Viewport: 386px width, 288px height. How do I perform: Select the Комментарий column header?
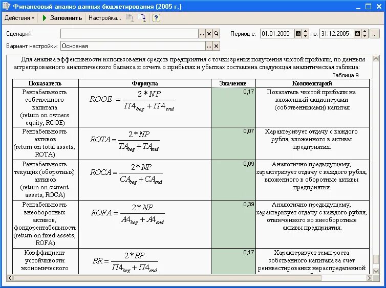312,83
